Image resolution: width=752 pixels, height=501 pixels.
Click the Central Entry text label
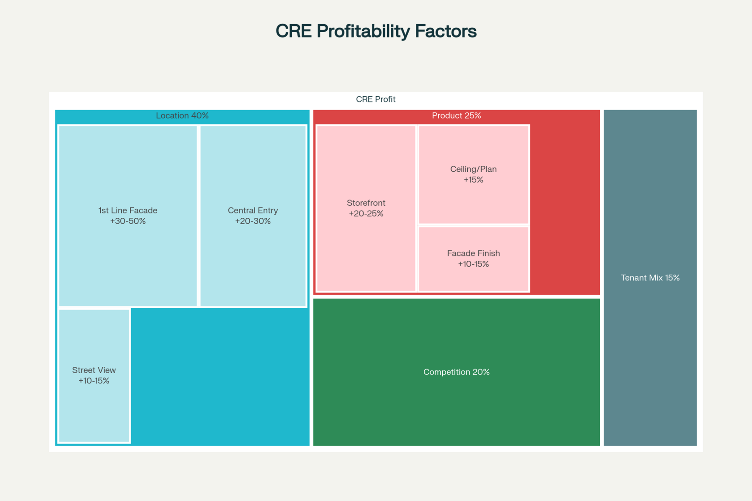[x=253, y=211]
